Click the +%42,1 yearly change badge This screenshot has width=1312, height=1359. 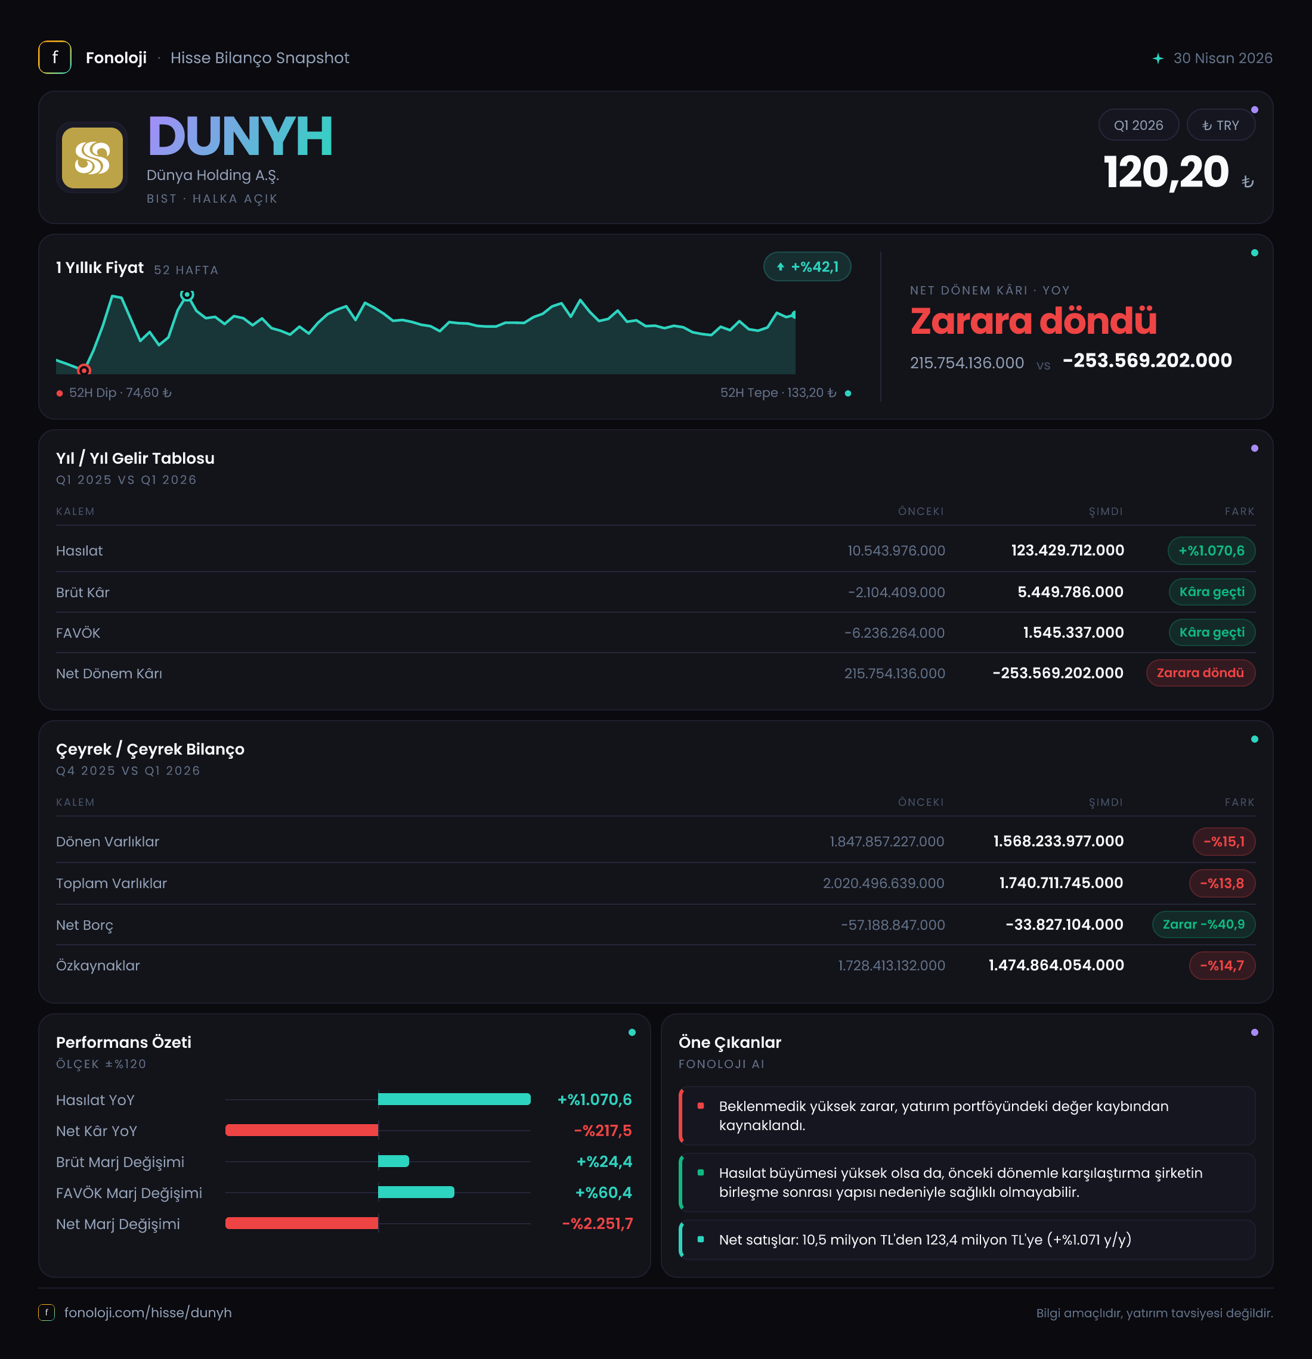coord(807,267)
